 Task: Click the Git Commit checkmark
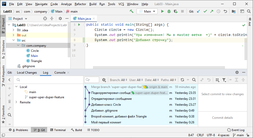pyautogui.click(x=205, y=11)
